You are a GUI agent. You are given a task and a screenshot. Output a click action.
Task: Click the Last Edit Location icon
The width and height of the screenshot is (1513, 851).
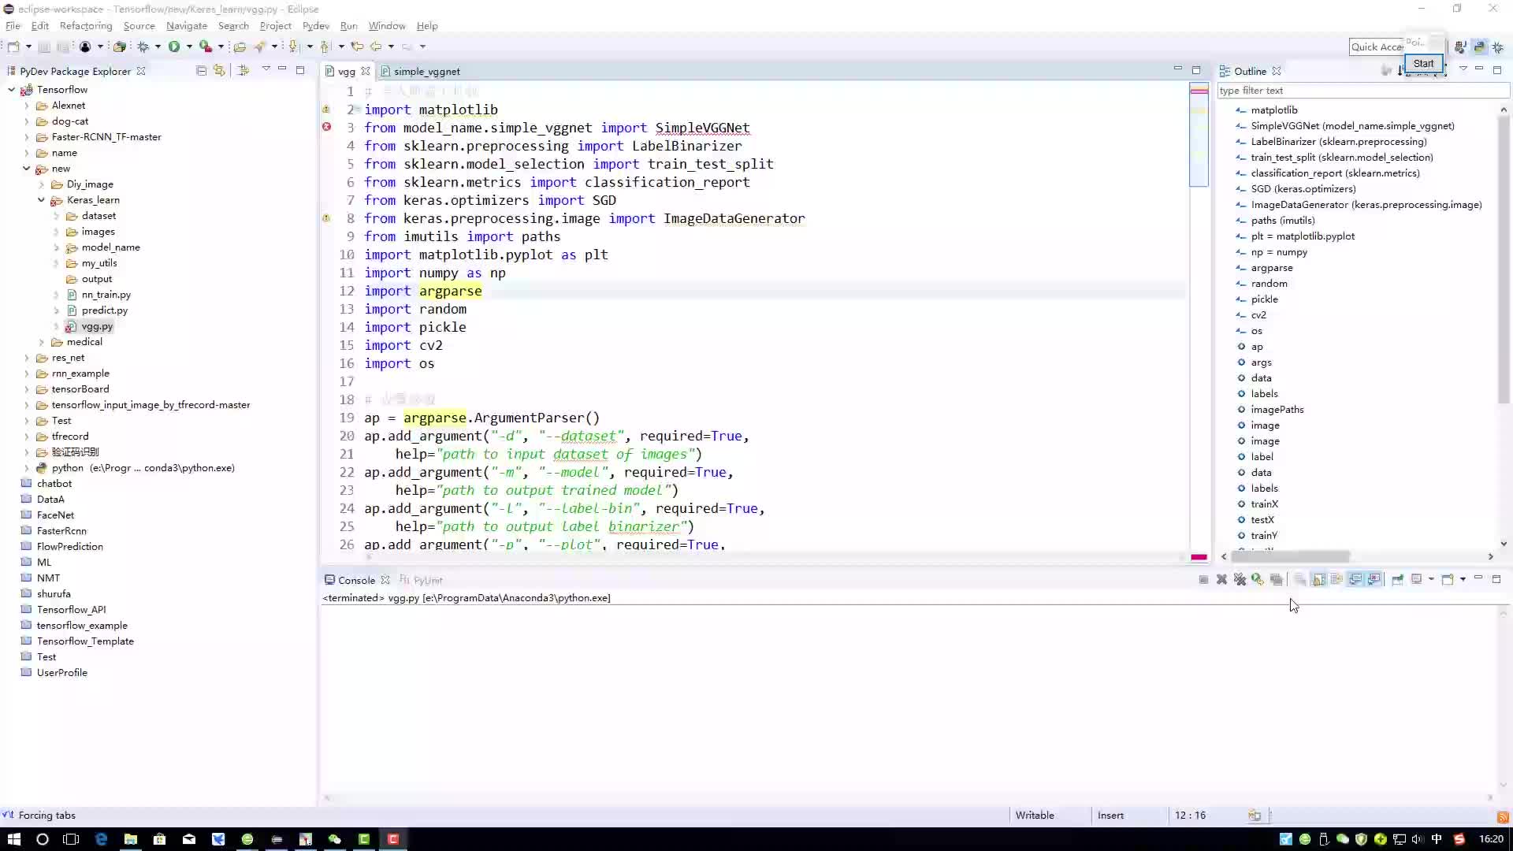[x=357, y=46]
